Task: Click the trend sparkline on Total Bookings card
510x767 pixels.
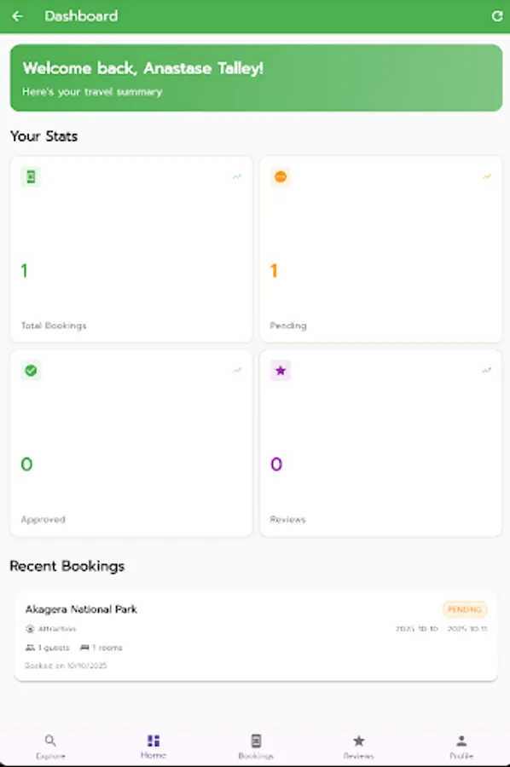Action: point(237,176)
